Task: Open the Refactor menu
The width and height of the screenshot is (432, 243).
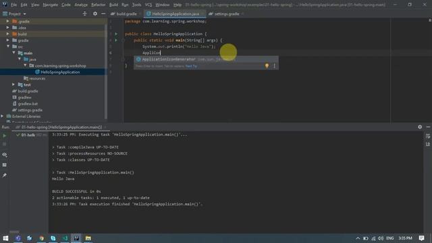Action: [99, 5]
